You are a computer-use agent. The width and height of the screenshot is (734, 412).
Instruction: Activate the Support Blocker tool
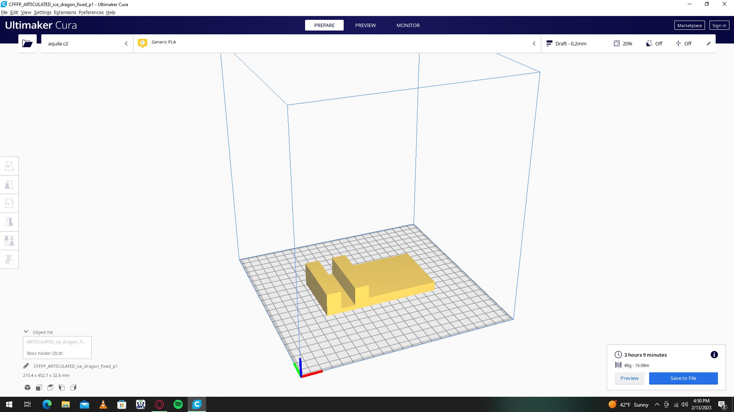[x=9, y=259]
